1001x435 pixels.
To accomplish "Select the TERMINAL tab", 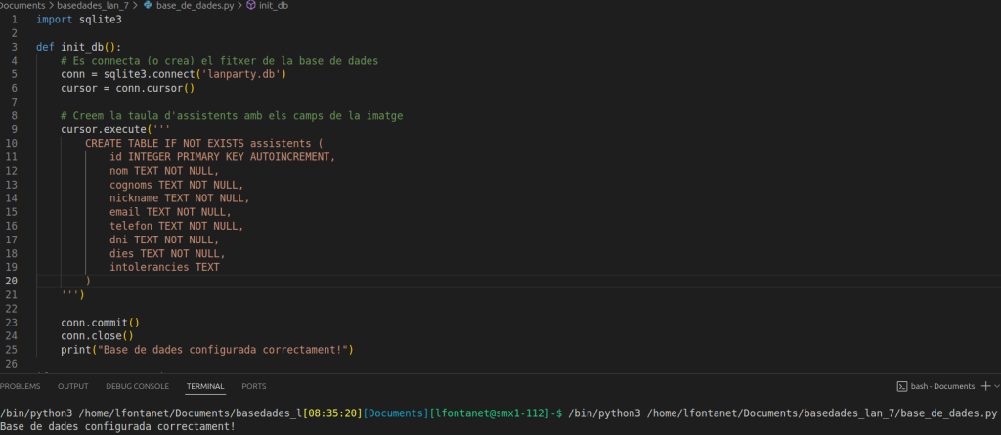I will [x=205, y=386].
